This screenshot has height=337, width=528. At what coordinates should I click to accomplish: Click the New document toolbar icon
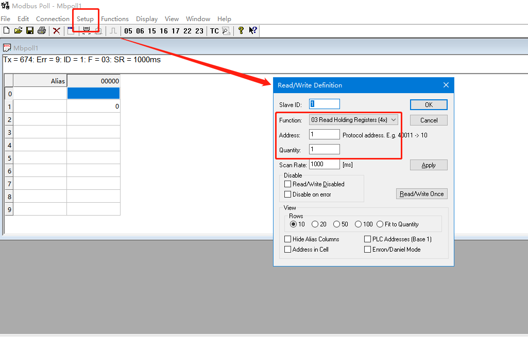tap(6, 31)
